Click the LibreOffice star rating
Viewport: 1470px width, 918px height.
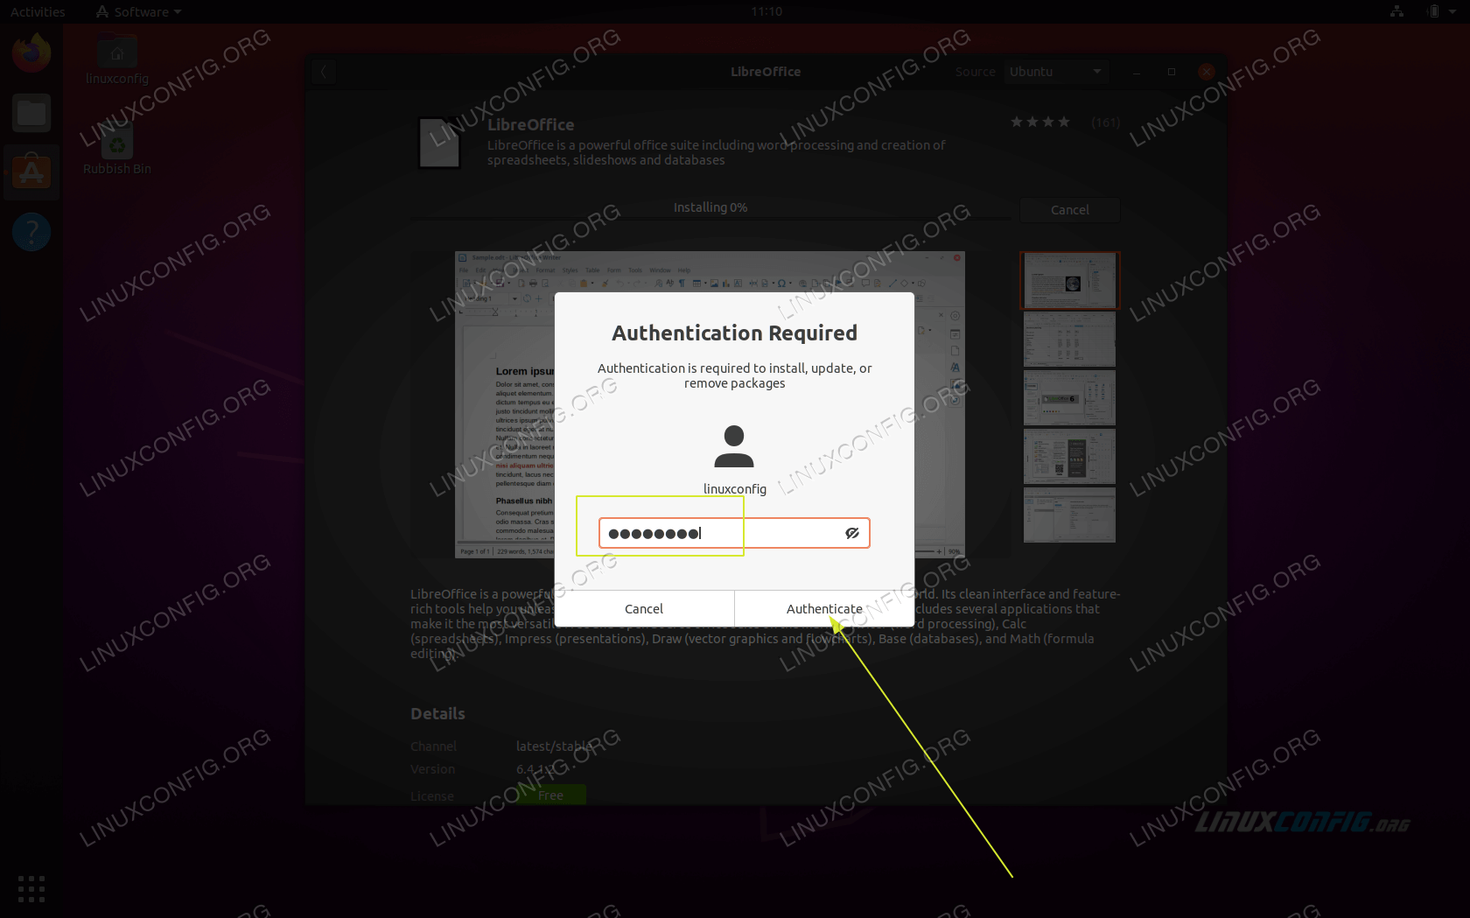(1040, 122)
